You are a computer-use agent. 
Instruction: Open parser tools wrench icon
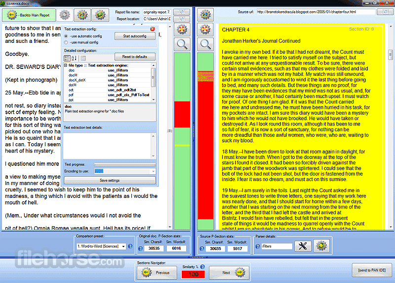click(x=303, y=246)
